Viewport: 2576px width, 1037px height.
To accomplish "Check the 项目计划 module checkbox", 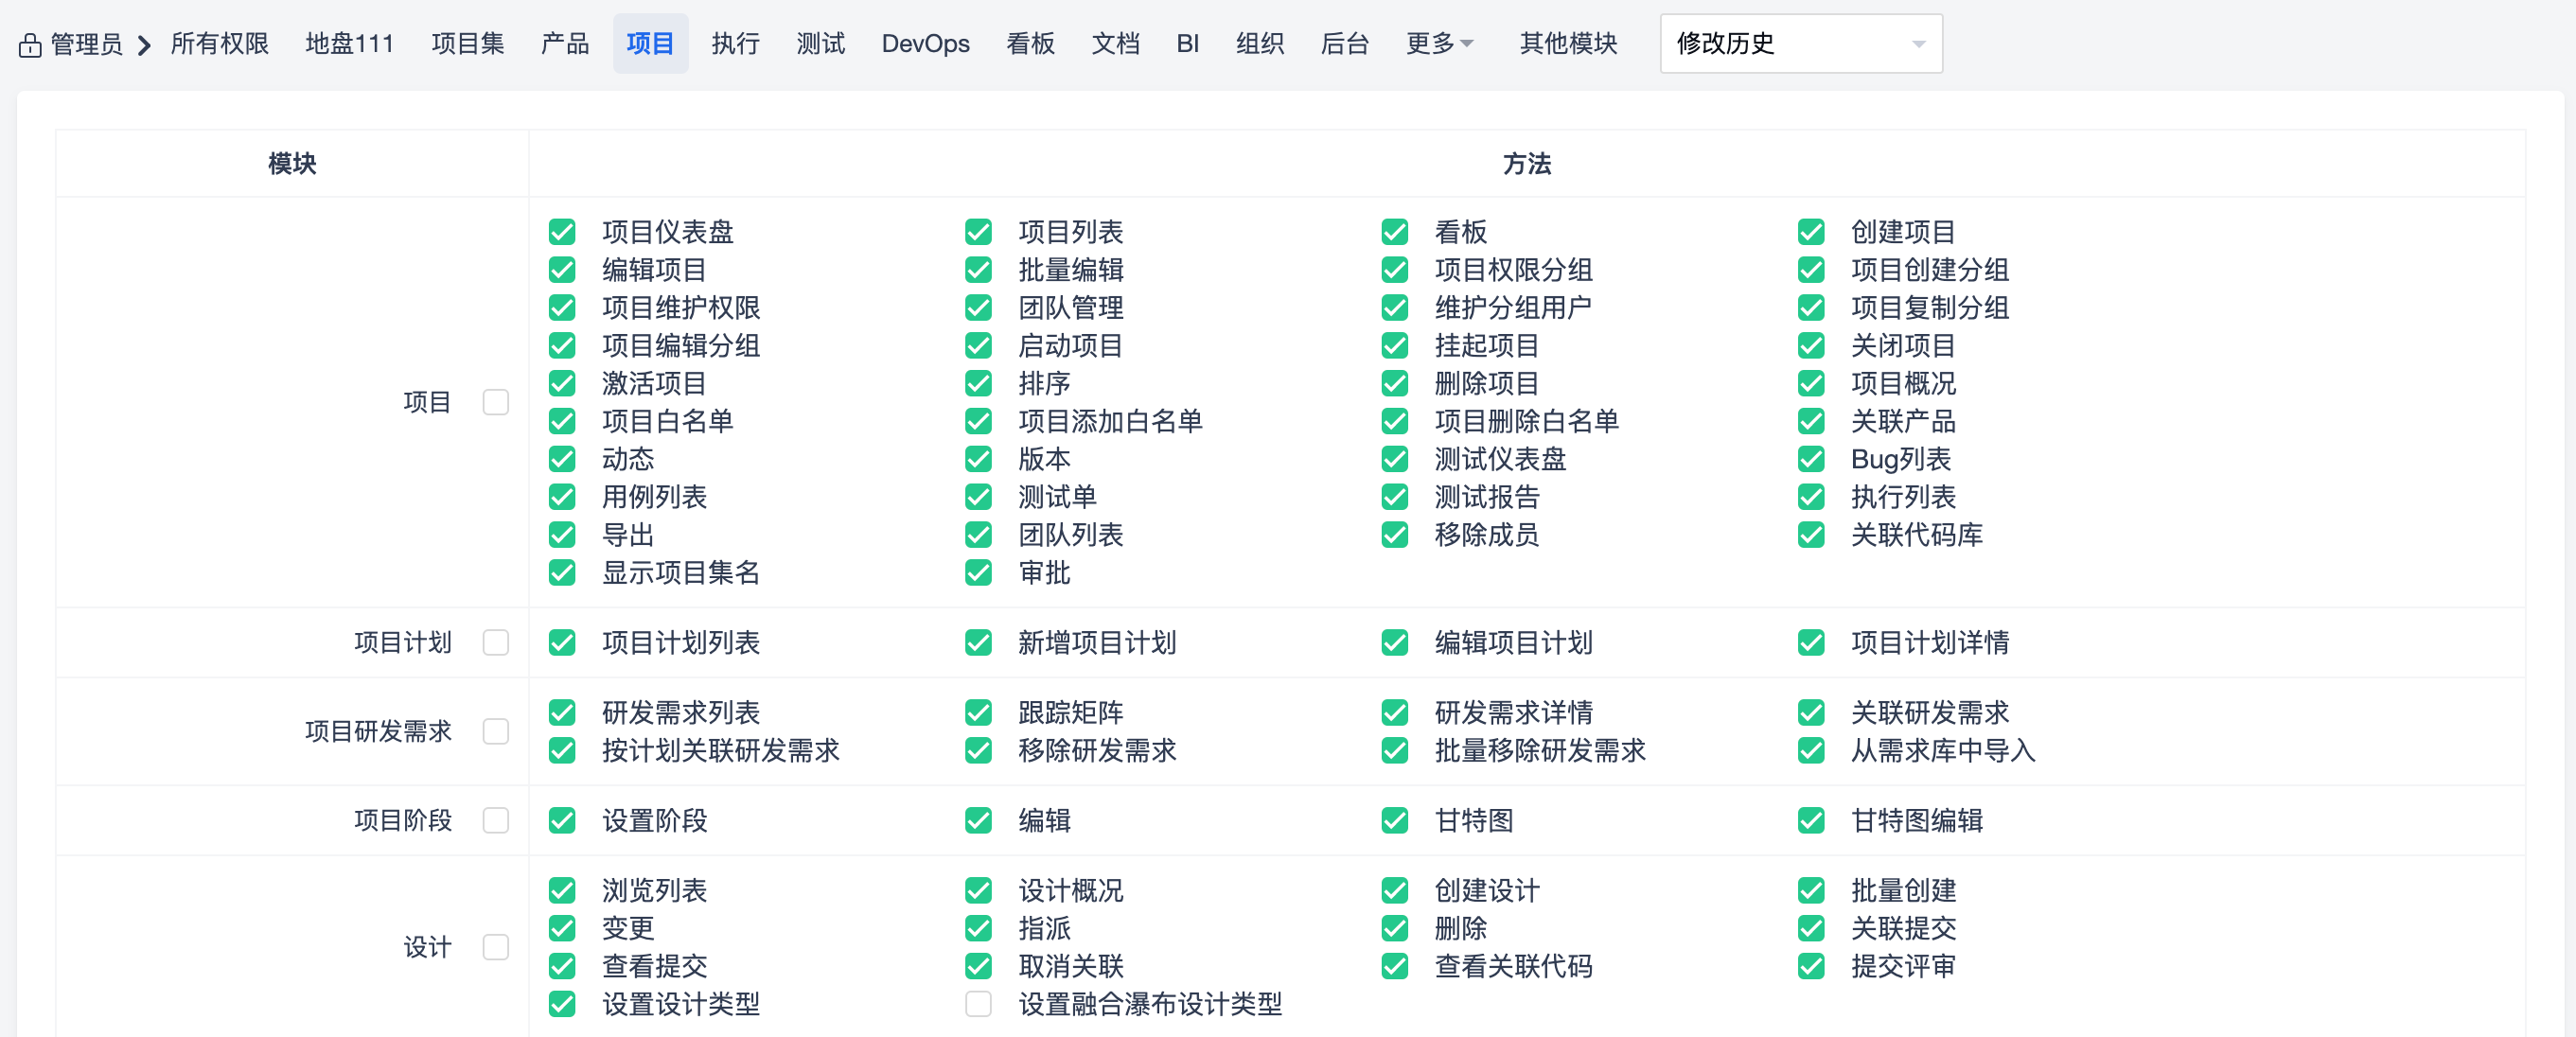I will [496, 642].
